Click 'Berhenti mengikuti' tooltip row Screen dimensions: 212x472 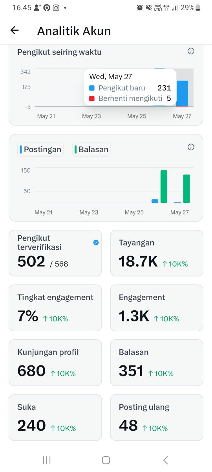130,98
